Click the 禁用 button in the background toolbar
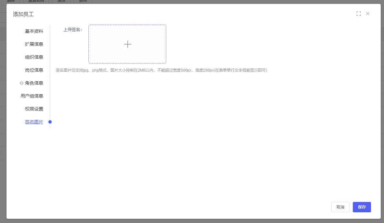The width and height of the screenshot is (384, 223). 83,1
